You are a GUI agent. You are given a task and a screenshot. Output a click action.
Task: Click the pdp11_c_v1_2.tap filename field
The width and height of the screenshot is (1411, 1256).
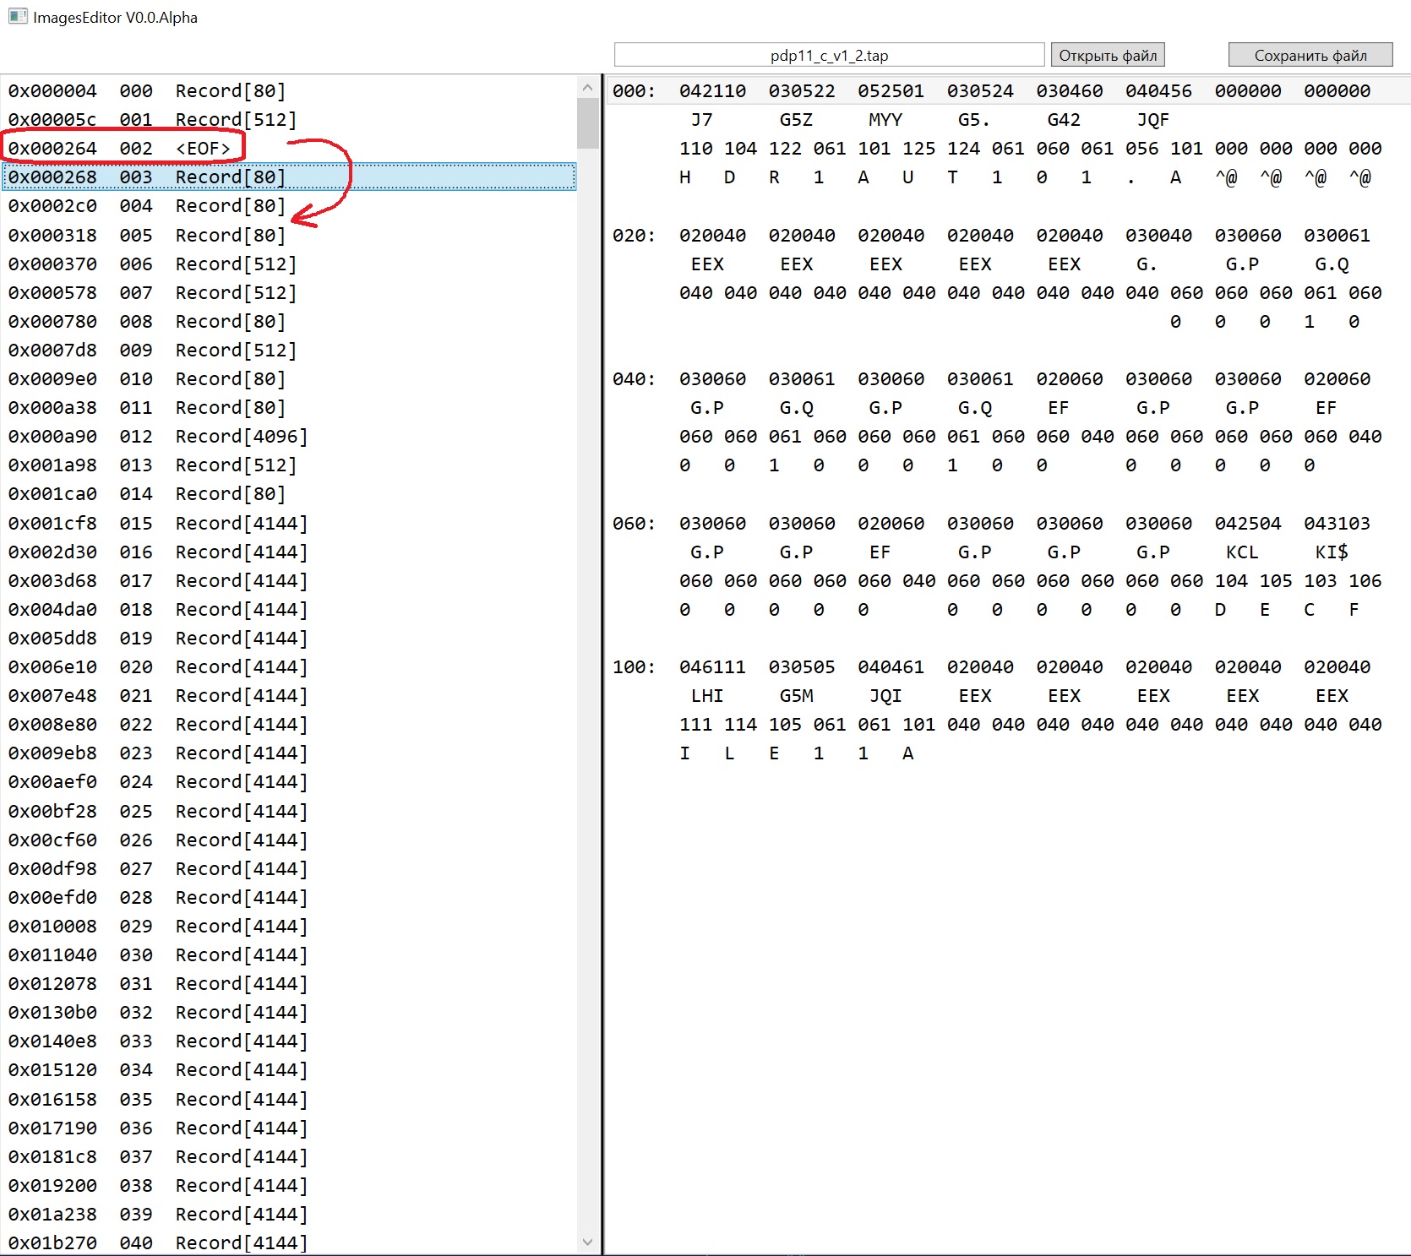829,56
